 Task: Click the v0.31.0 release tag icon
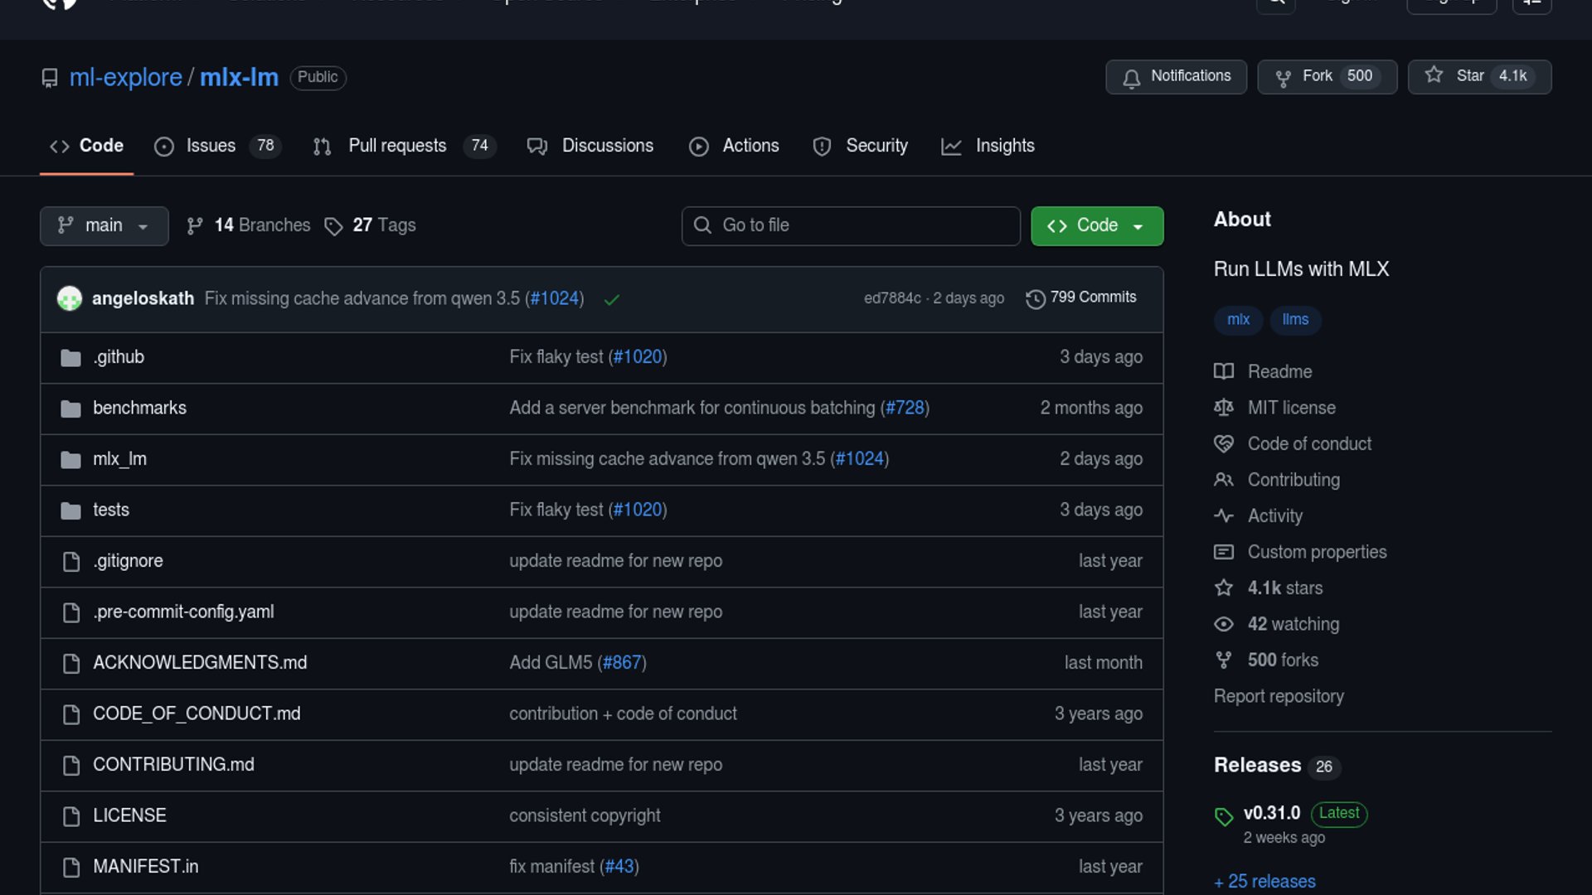(1224, 816)
